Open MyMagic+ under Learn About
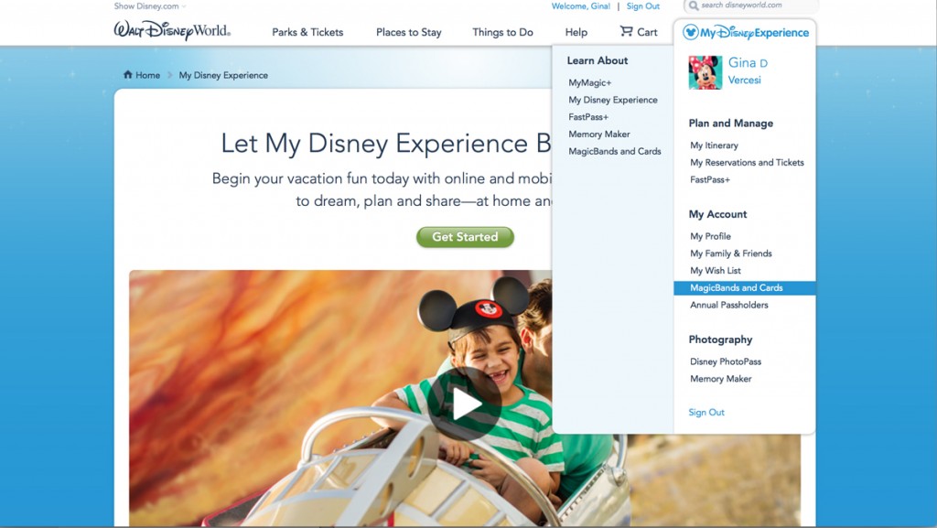 coord(590,82)
